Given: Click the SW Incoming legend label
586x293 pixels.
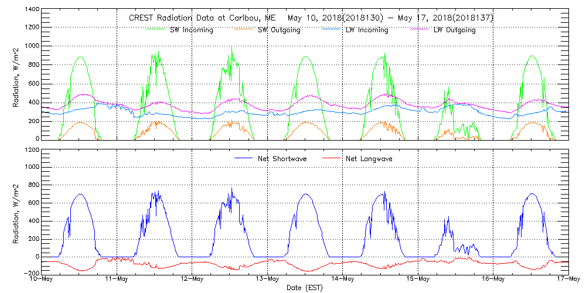Looking at the screenshot, I should (x=191, y=30).
